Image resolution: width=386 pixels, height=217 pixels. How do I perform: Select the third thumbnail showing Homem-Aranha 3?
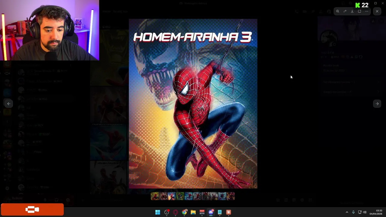coord(172,196)
